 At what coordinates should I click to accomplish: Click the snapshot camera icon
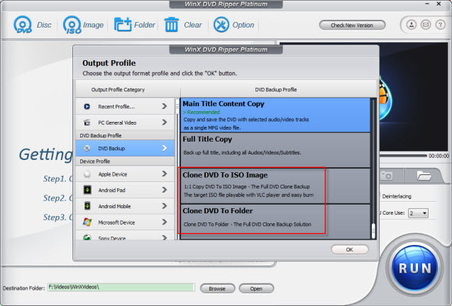pos(387,175)
